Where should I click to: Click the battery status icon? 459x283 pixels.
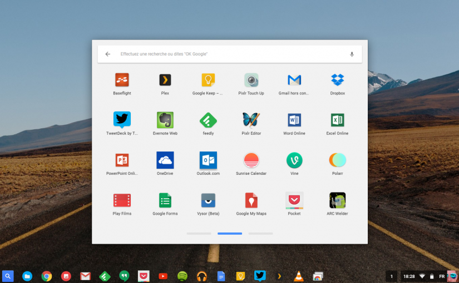[x=432, y=276]
